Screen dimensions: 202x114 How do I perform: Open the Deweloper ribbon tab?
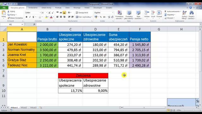98,8
